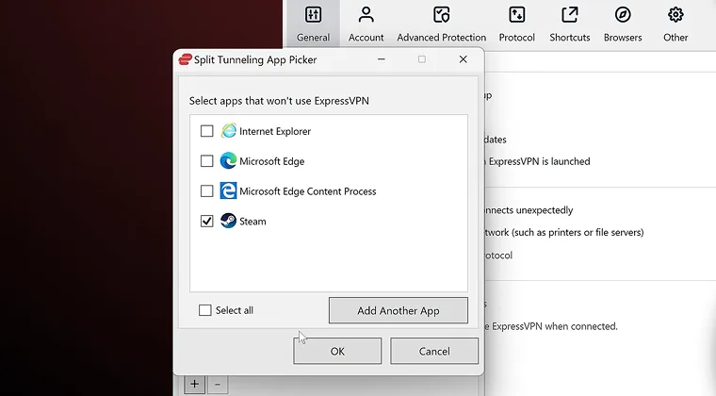This screenshot has width=716, height=396.
Task: Open the General settings tab
Action: click(x=313, y=24)
